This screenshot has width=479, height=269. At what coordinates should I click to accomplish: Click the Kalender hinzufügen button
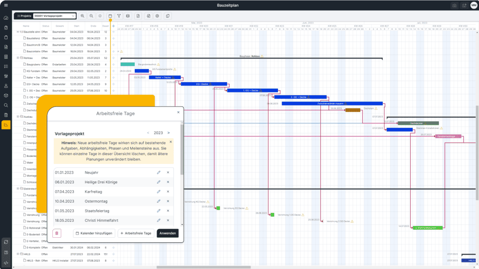(x=94, y=233)
